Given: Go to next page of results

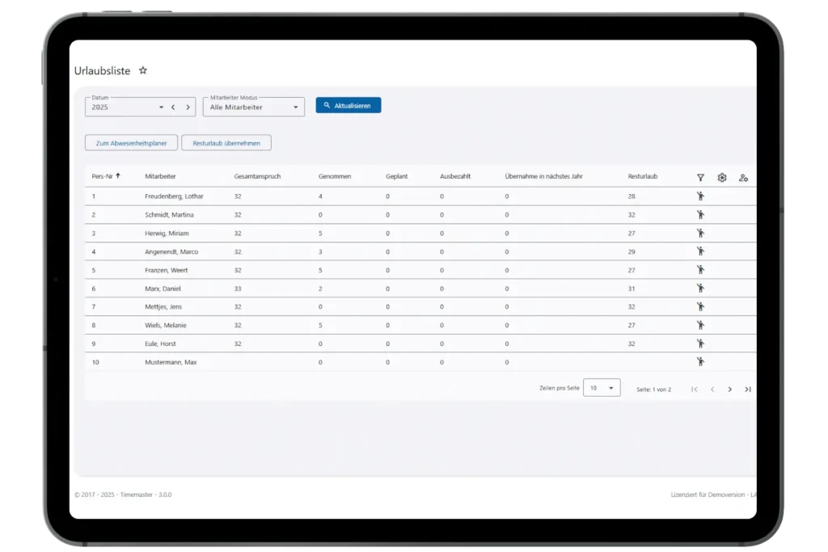Looking at the screenshot, I should tap(729, 389).
